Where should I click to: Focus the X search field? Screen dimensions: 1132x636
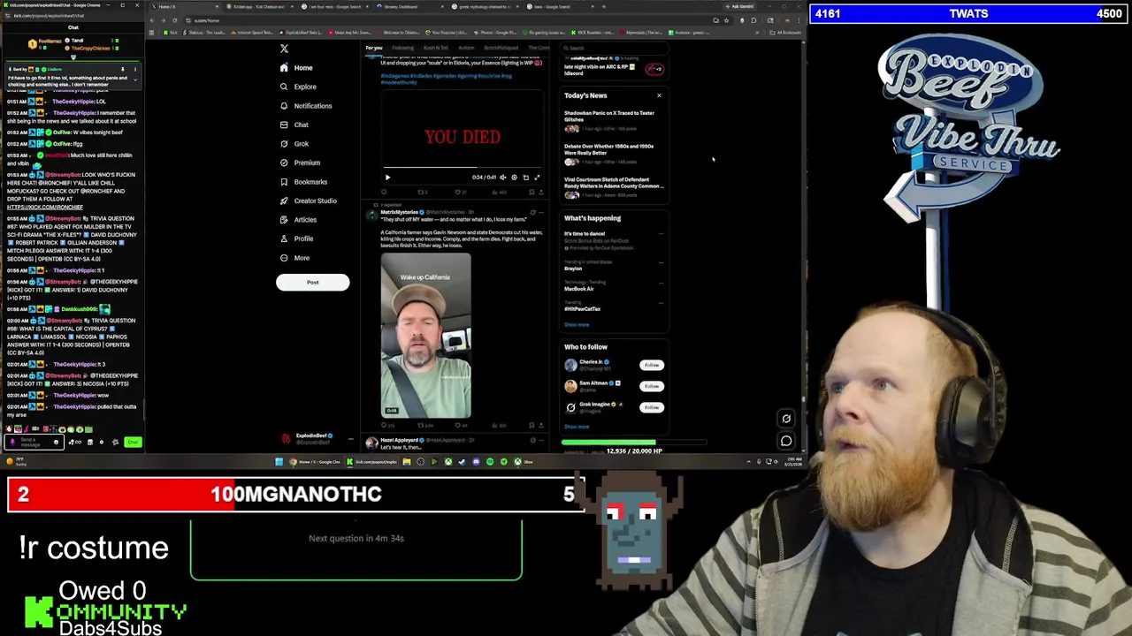[613, 48]
